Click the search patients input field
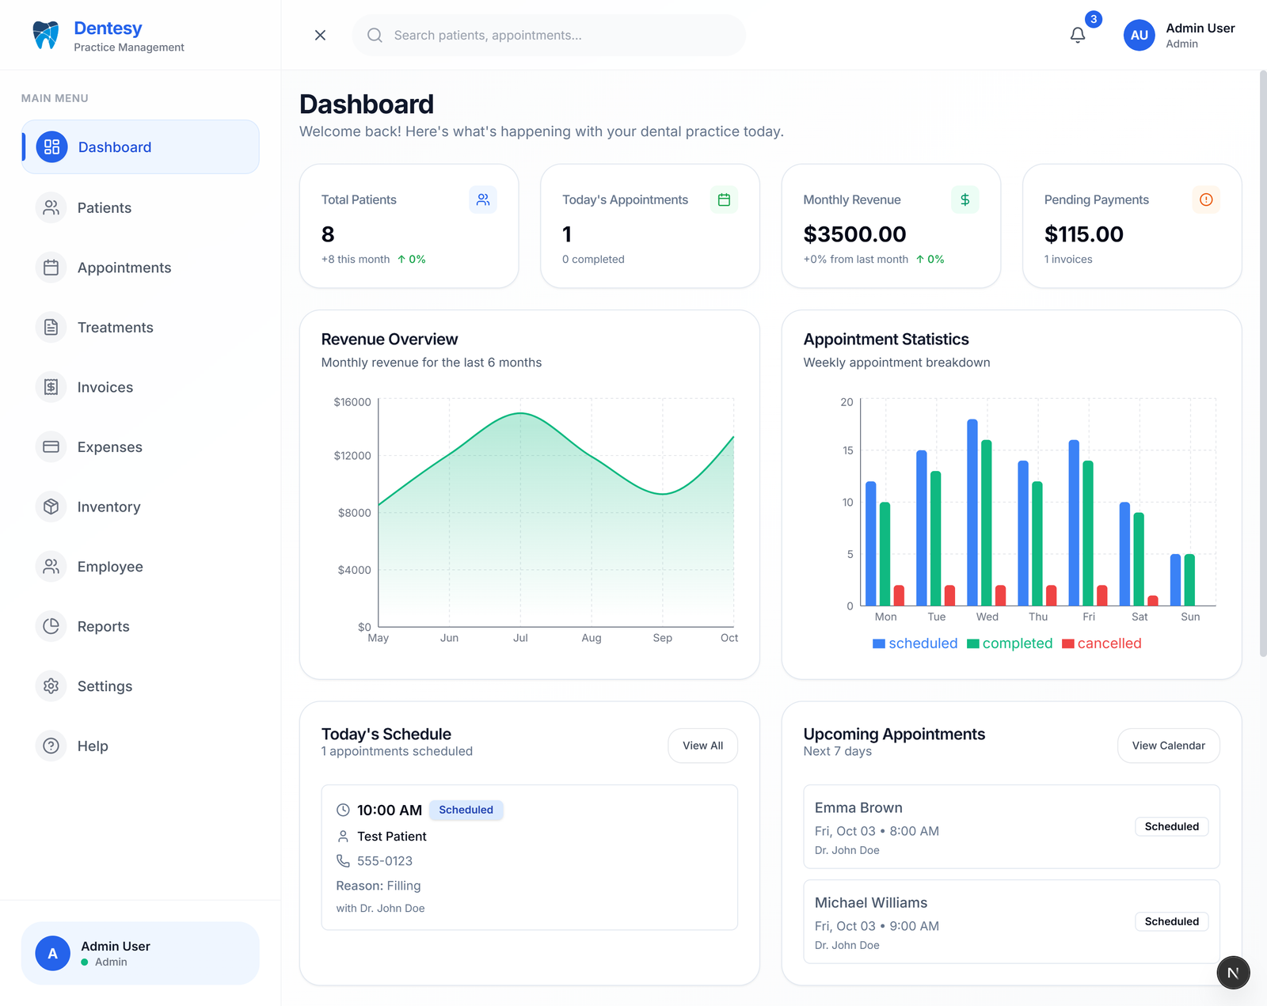The width and height of the screenshot is (1267, 1006). (x=548, y=35)
